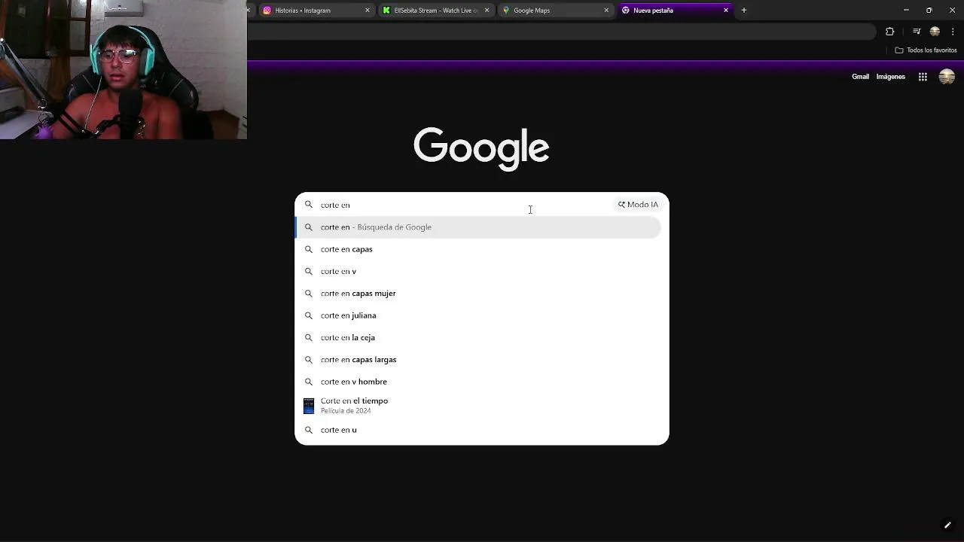Switch to the ElSebita Stream tab
The height and width of the screenshot is (542, 964).
435,11
